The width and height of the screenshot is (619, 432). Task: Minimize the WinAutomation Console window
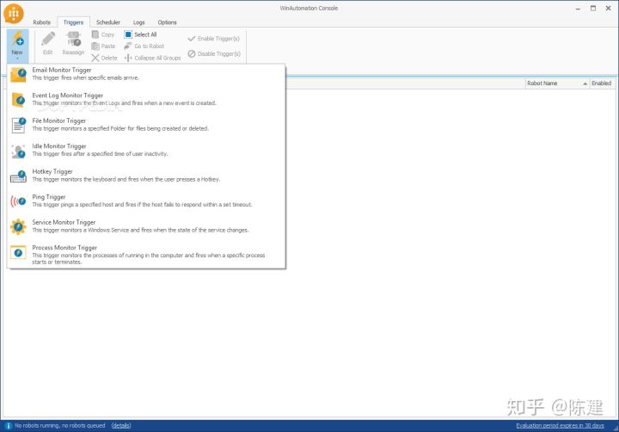click(x=578, y=9)
